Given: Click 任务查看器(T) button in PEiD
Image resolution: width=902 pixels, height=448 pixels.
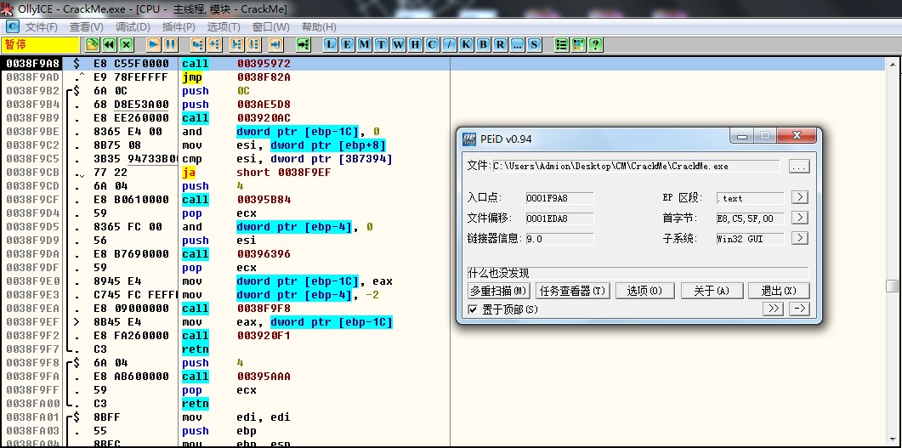Looking at the screenshot, I should point(572,291).
